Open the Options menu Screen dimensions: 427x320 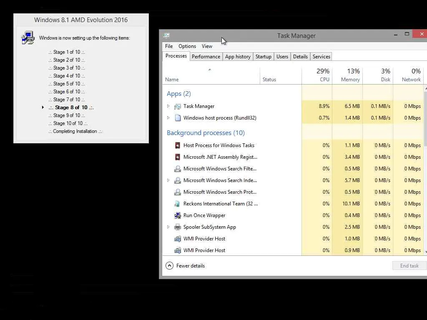187,46
